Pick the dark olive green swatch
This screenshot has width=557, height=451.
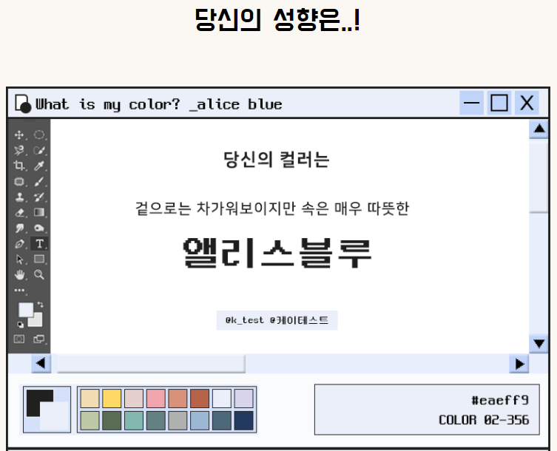point(112,421)
